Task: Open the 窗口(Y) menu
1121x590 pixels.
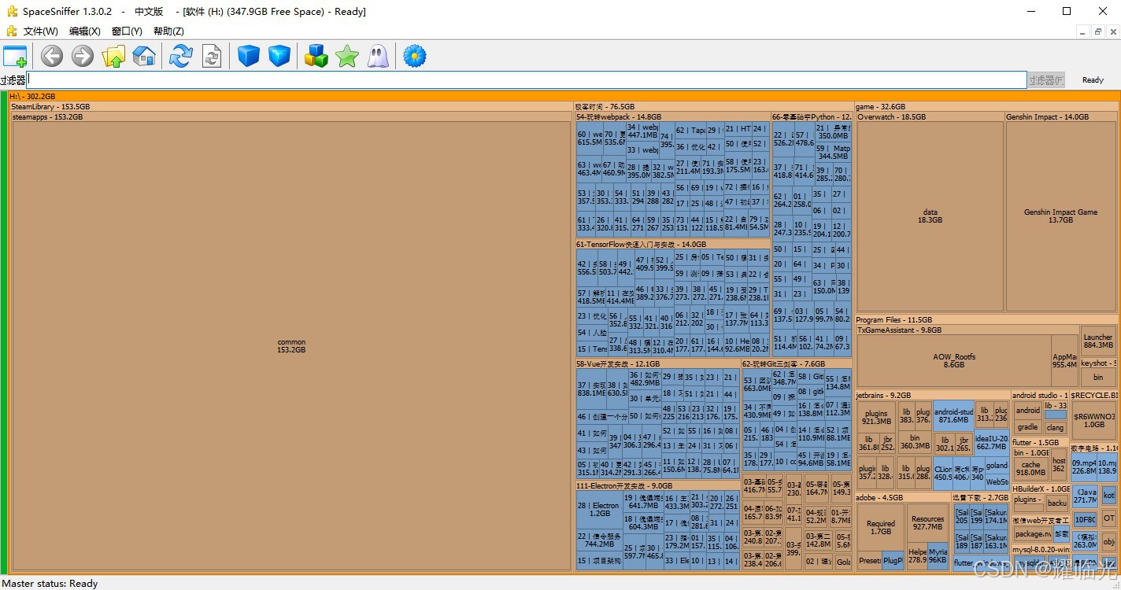Action: pos(127,31)
